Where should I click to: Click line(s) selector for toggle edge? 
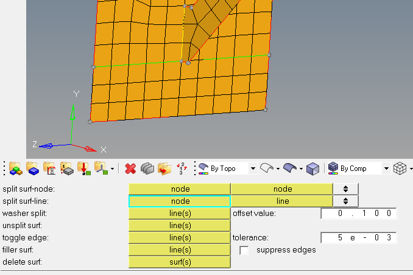pyautogui.click(x=180, y=238)
